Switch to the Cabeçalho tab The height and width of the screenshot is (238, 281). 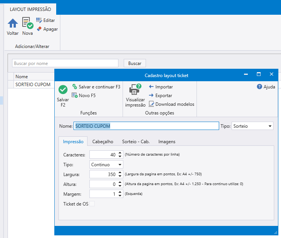[103, 142]
